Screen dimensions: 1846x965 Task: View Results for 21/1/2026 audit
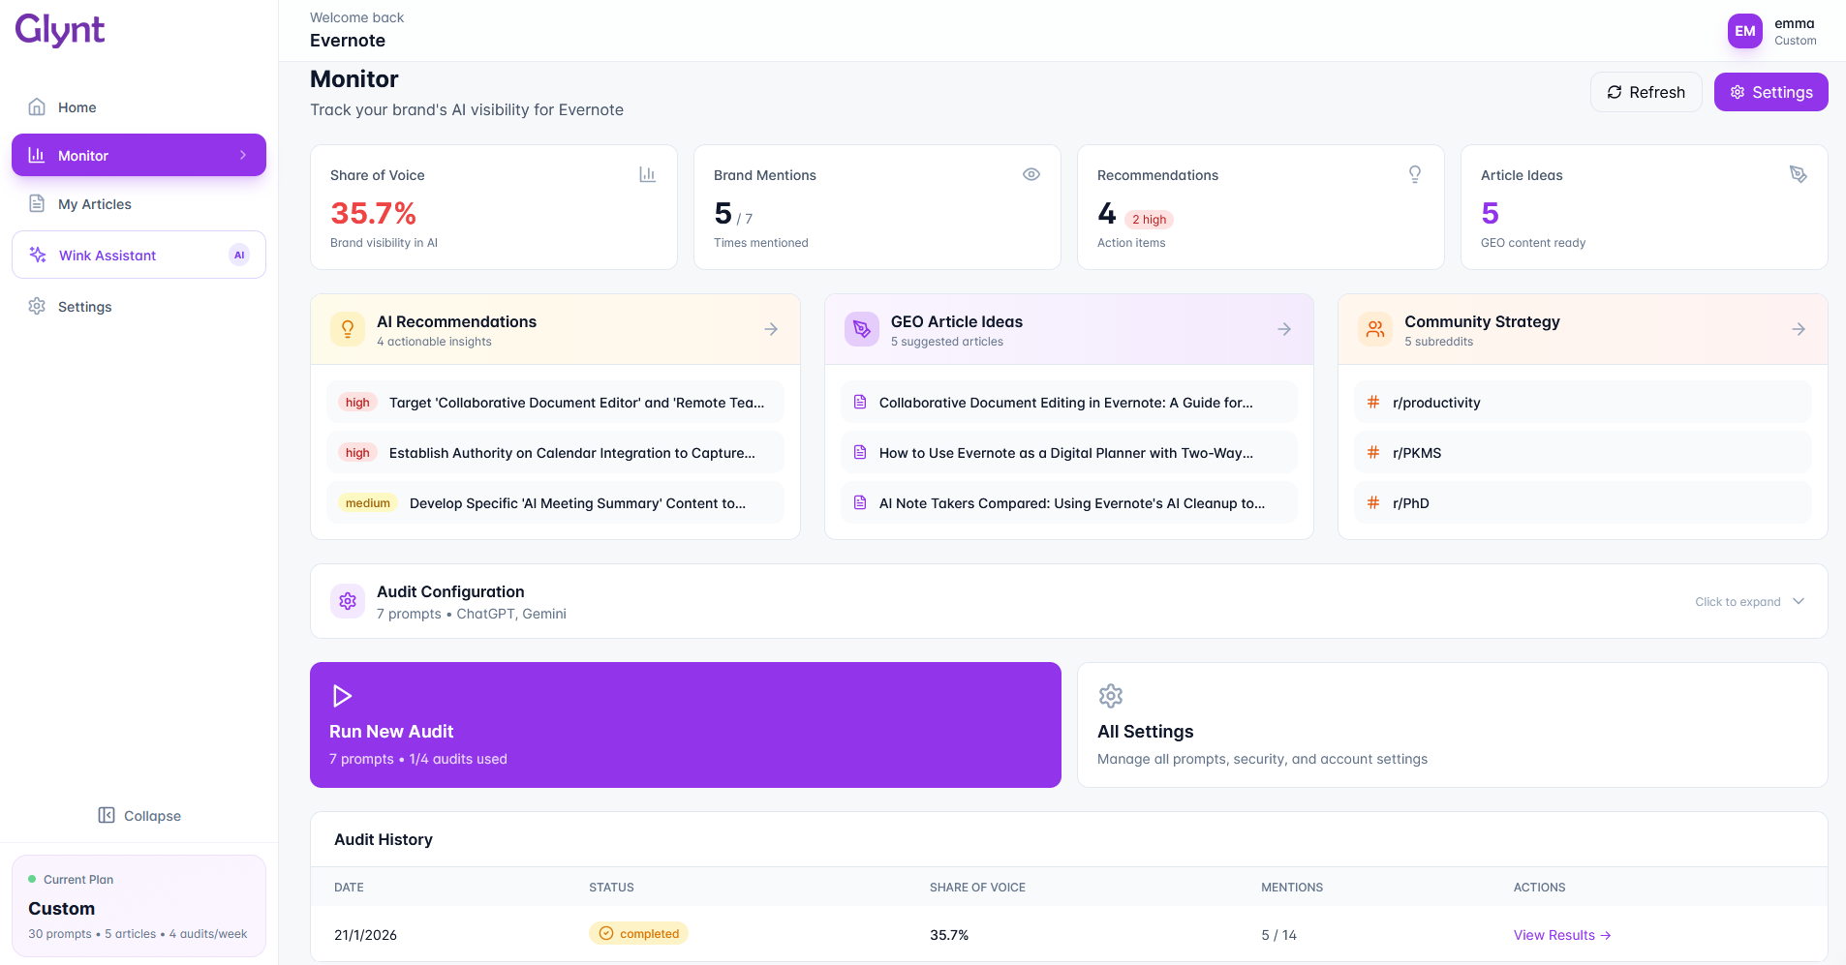pos(1562,935)
